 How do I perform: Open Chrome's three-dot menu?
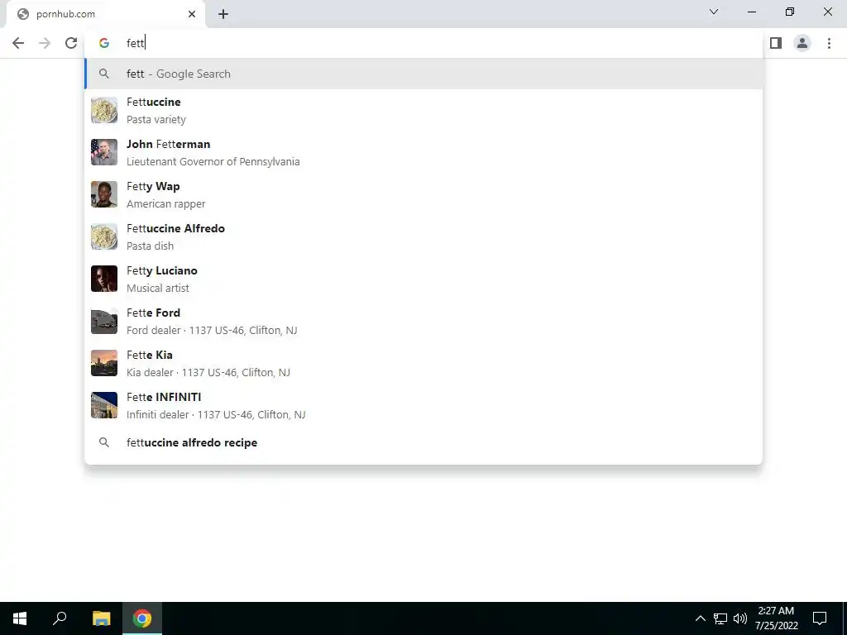coord(829,43)
